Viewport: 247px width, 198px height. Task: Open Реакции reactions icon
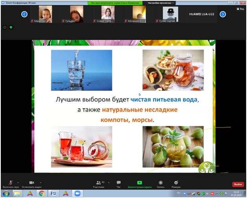pyautogui.click(x=176, y=183)
